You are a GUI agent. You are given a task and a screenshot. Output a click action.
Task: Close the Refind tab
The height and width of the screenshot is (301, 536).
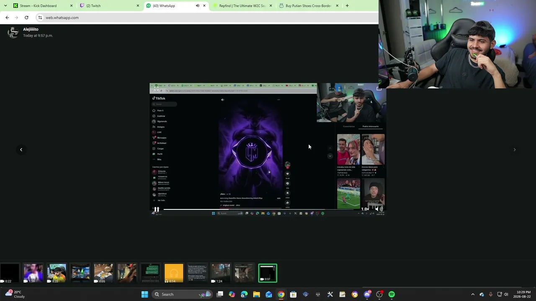point(271,6)
